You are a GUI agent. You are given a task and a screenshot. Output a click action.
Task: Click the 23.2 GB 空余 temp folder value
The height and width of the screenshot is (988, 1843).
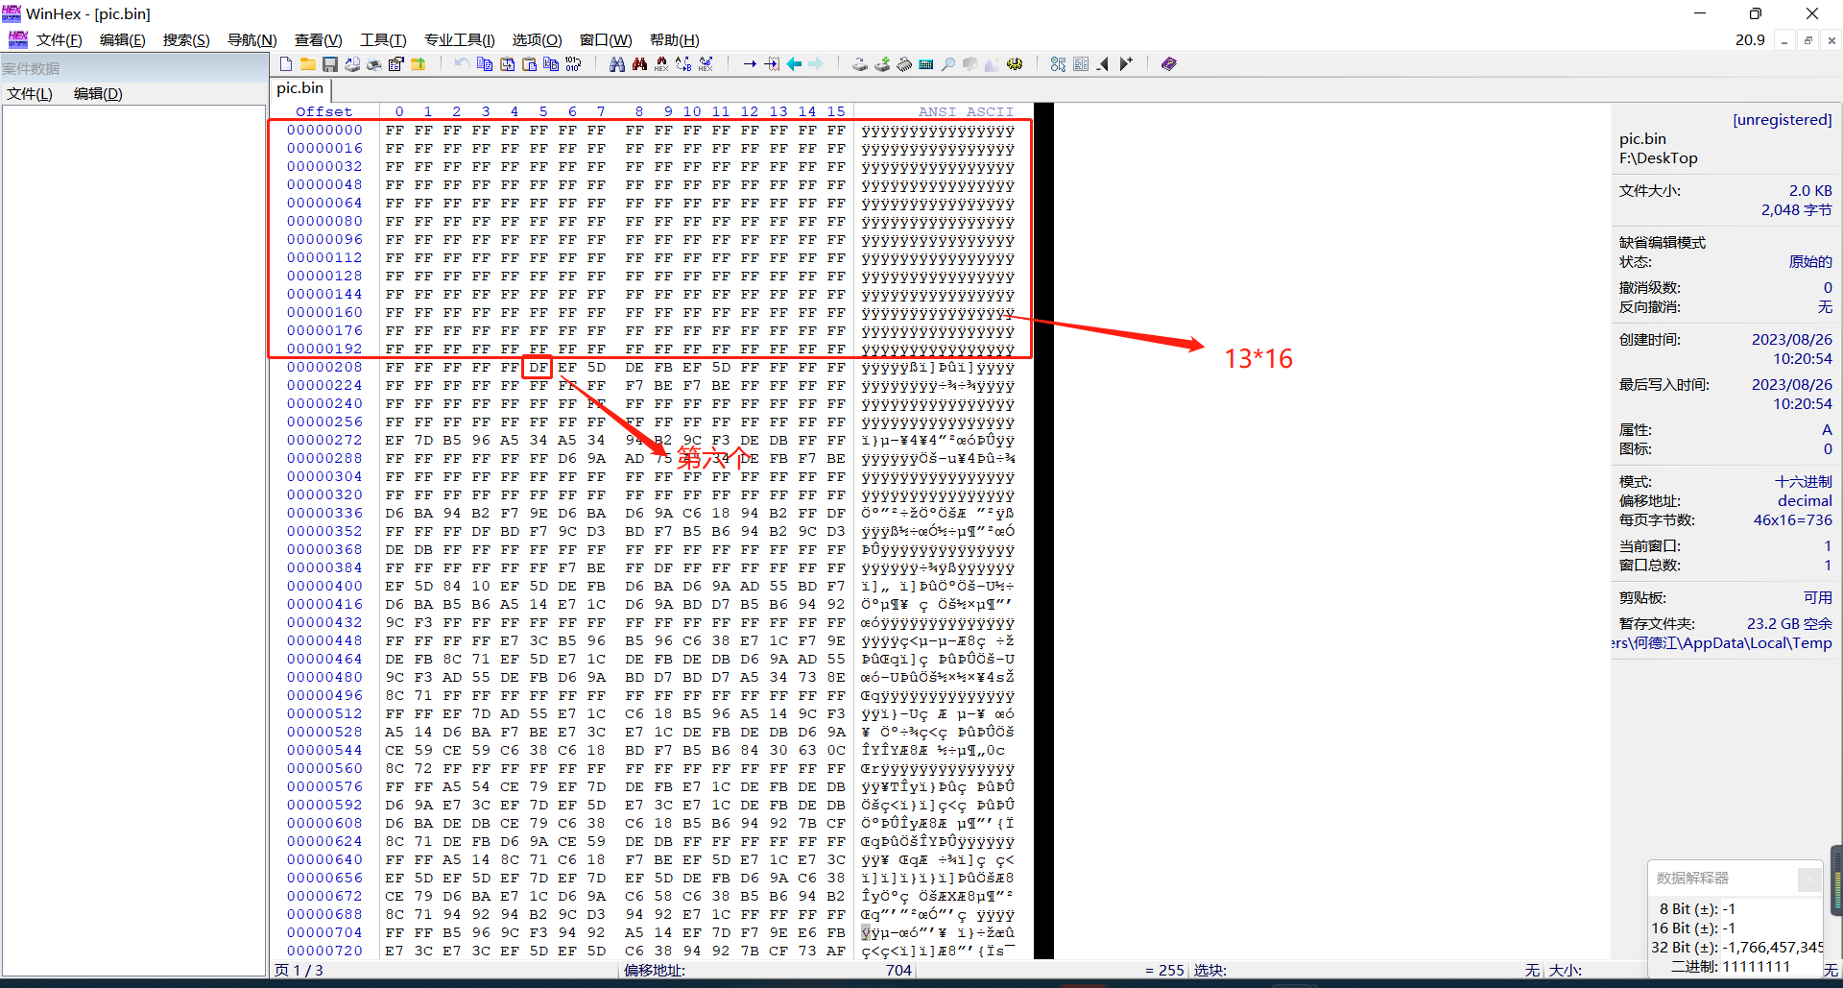[1789, 624]
